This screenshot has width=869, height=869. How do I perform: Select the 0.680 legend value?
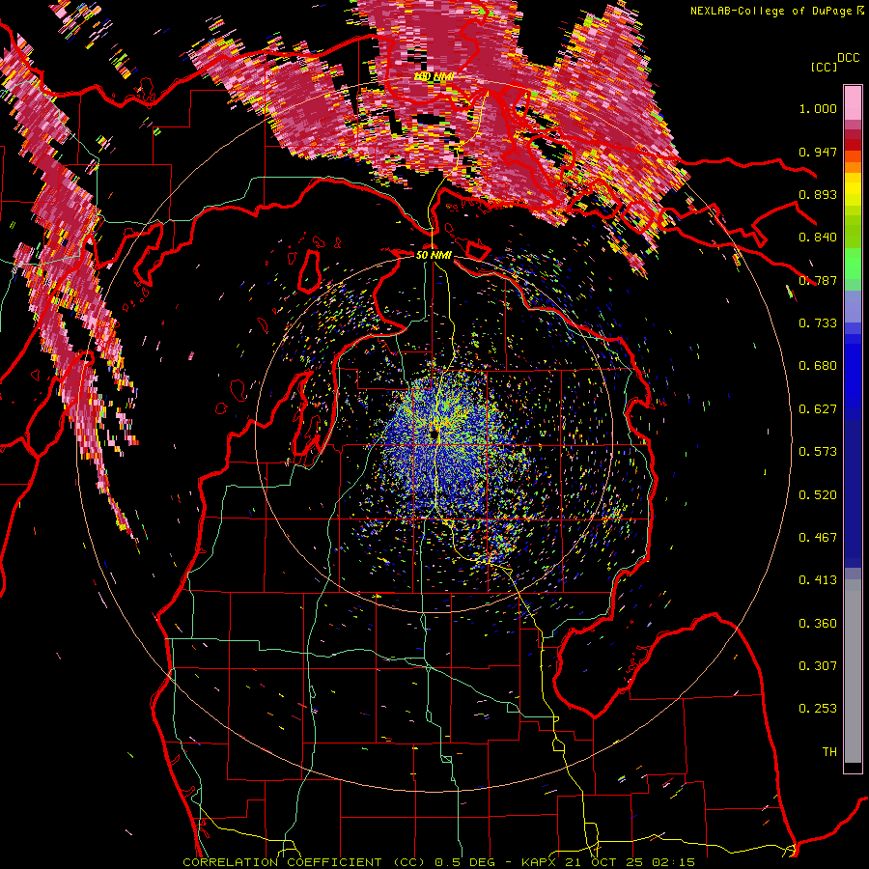(x=818, y=366)
